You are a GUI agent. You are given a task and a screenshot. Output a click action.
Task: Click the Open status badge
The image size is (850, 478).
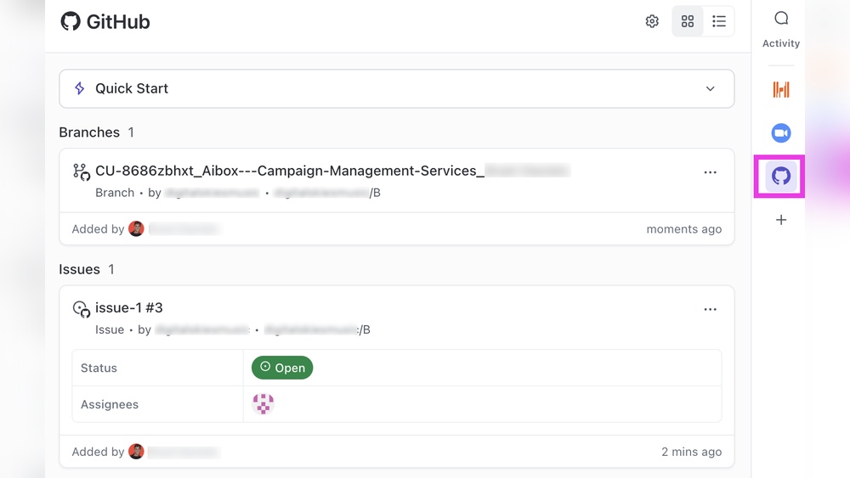tap(282, 368)
